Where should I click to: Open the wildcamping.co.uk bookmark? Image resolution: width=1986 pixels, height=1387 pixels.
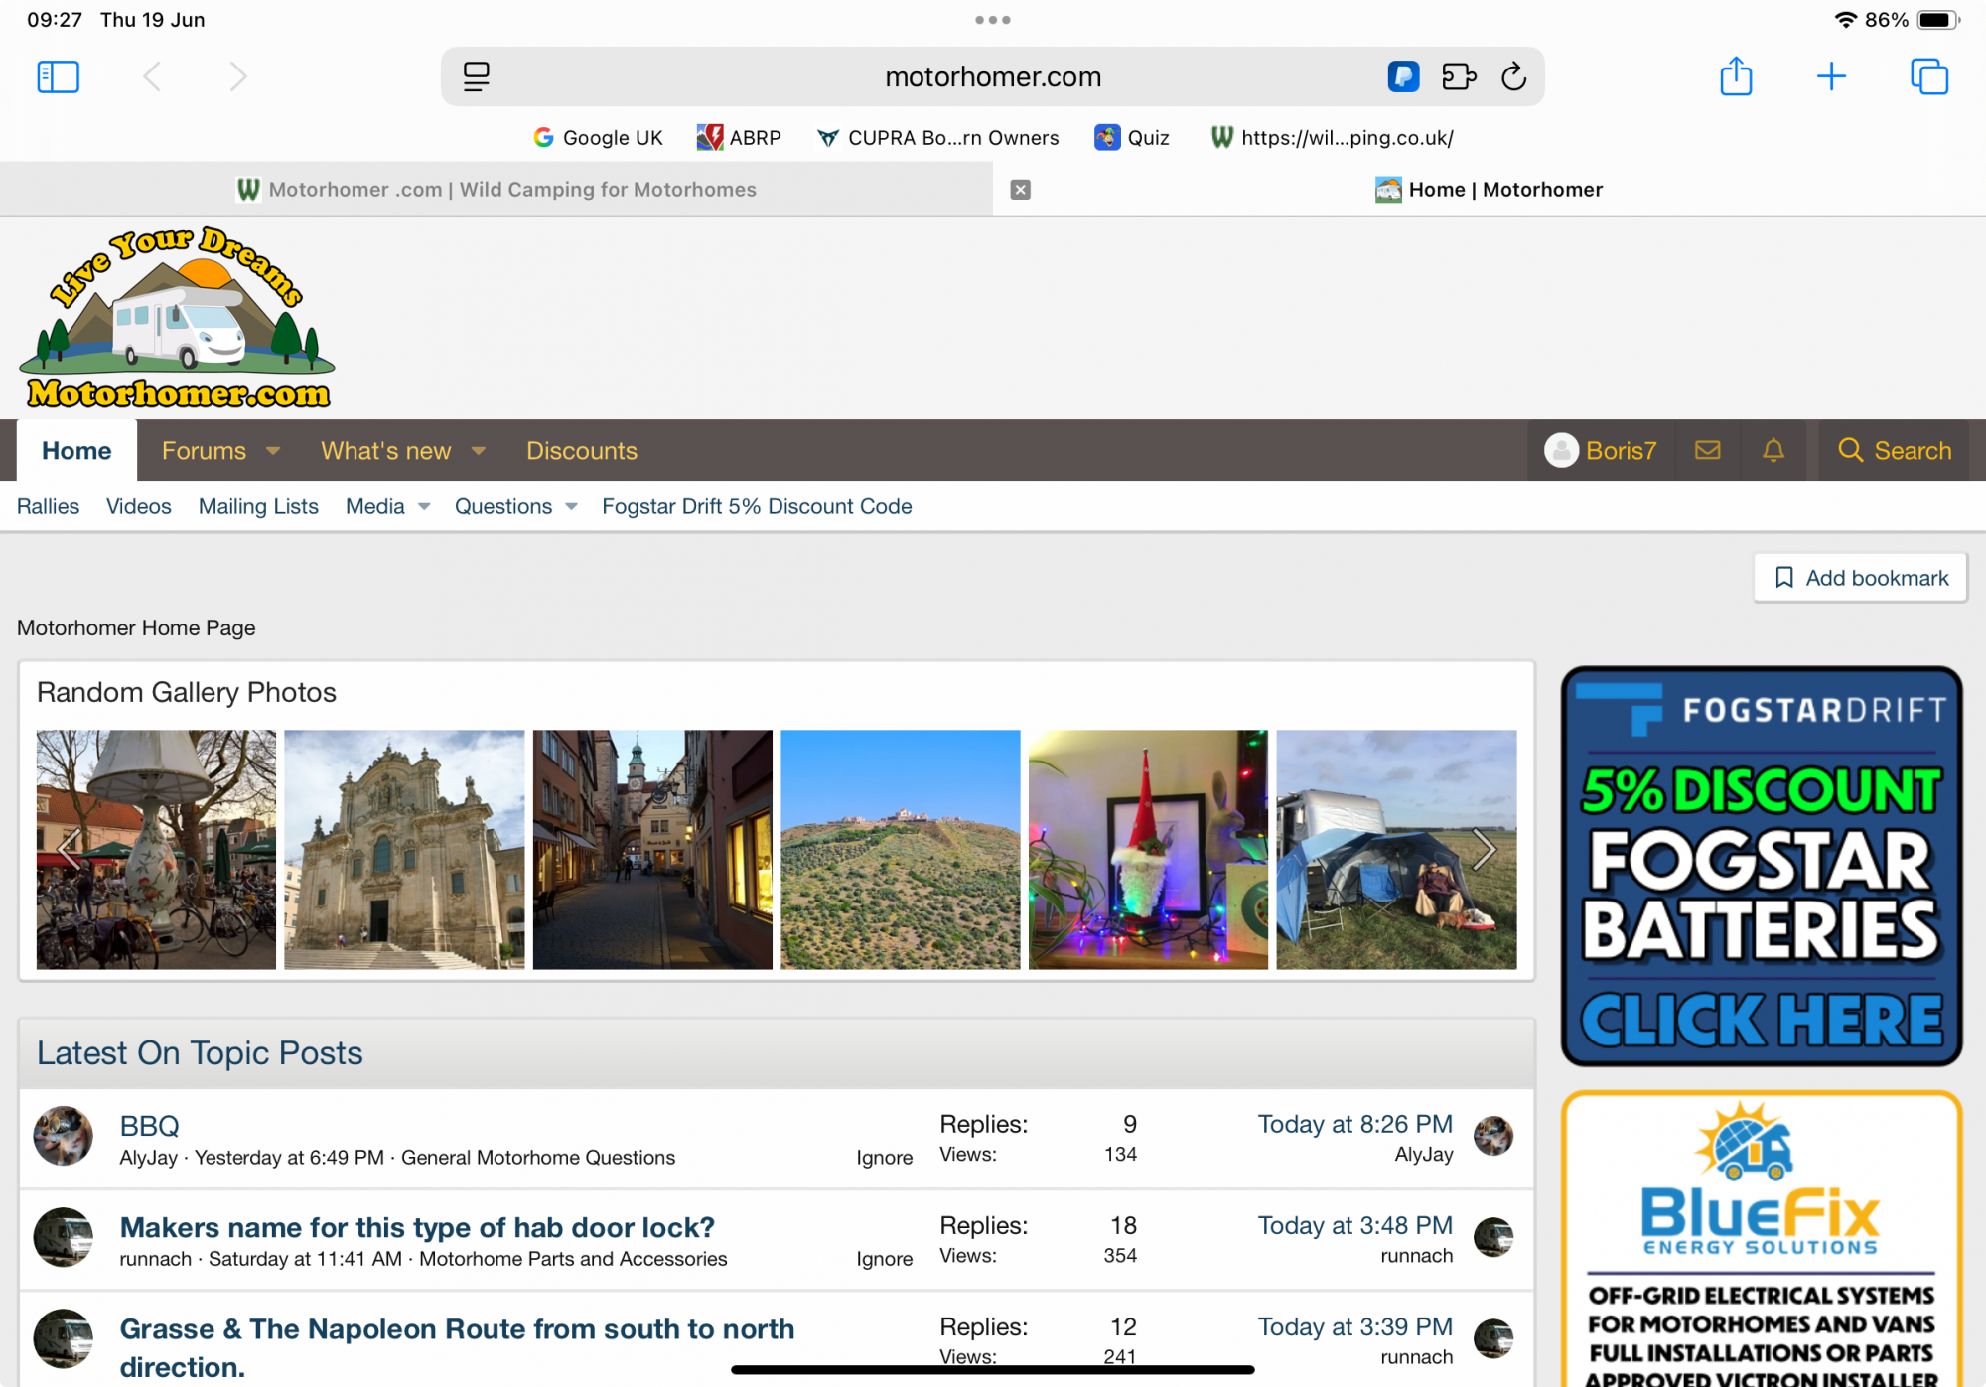[1332, 138]
